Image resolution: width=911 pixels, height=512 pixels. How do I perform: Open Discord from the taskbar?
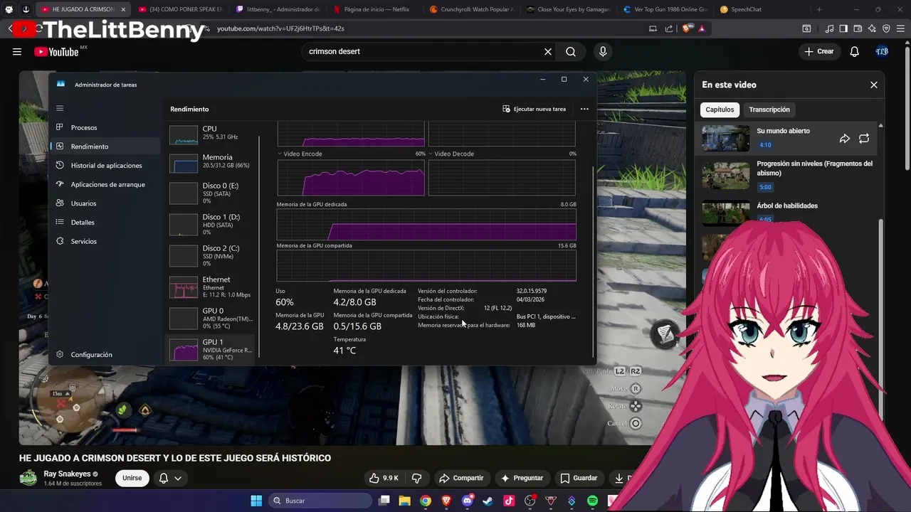coord(468,501)
